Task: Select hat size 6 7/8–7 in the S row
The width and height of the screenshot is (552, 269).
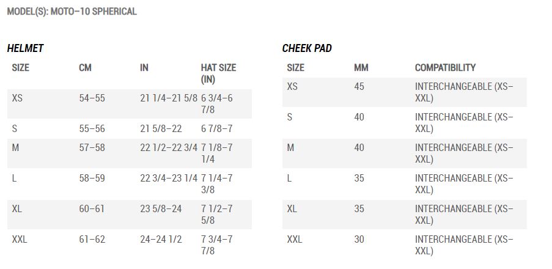Action: coord(217,129)
